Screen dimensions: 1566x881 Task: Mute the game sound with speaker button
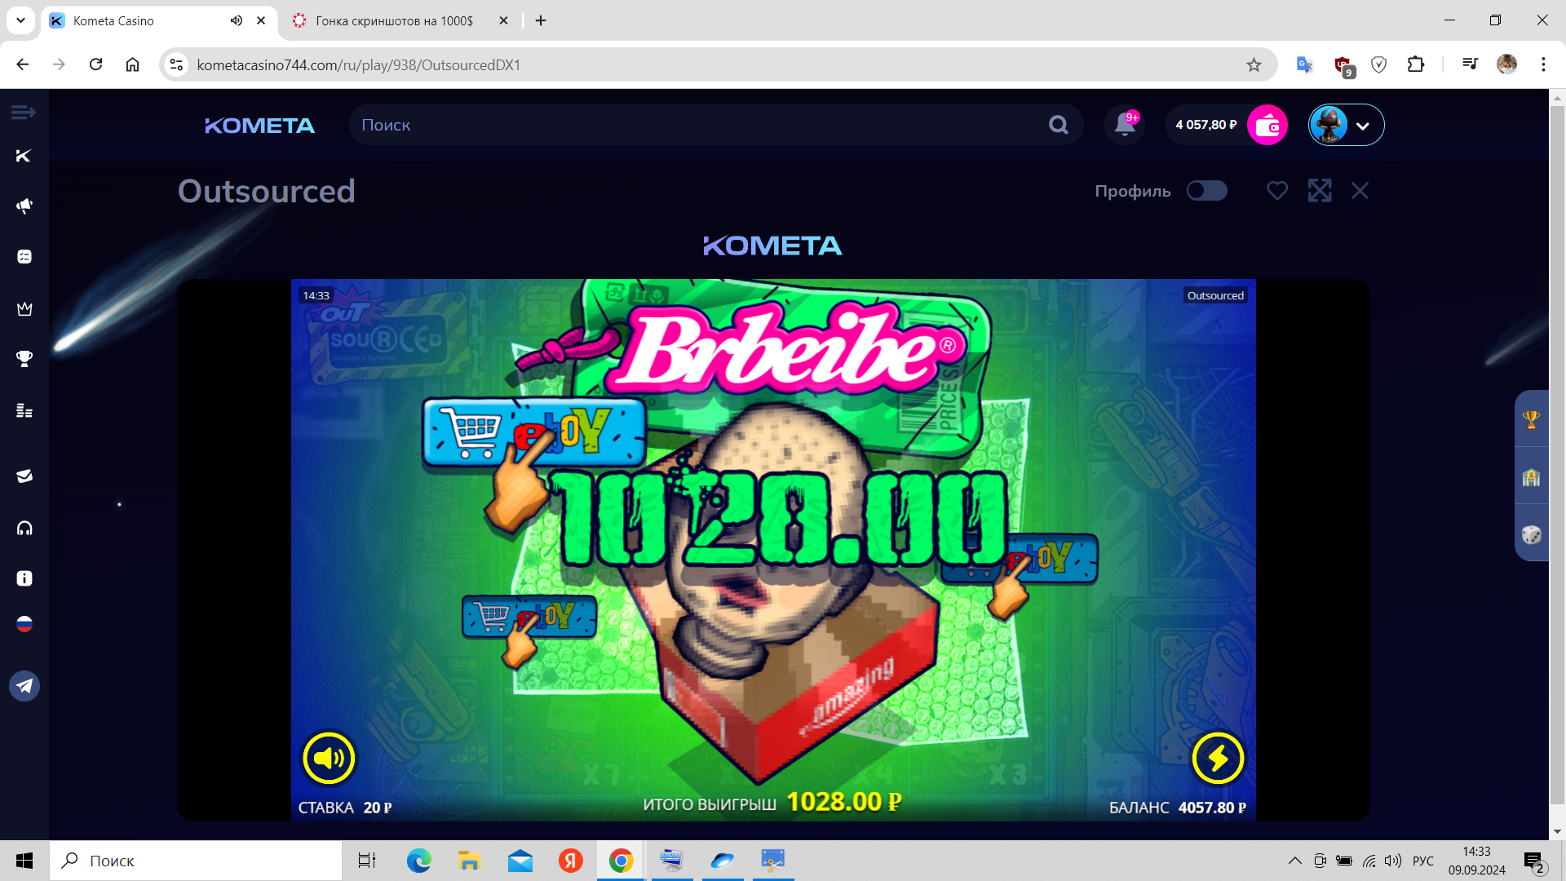[x=329, y=758]
